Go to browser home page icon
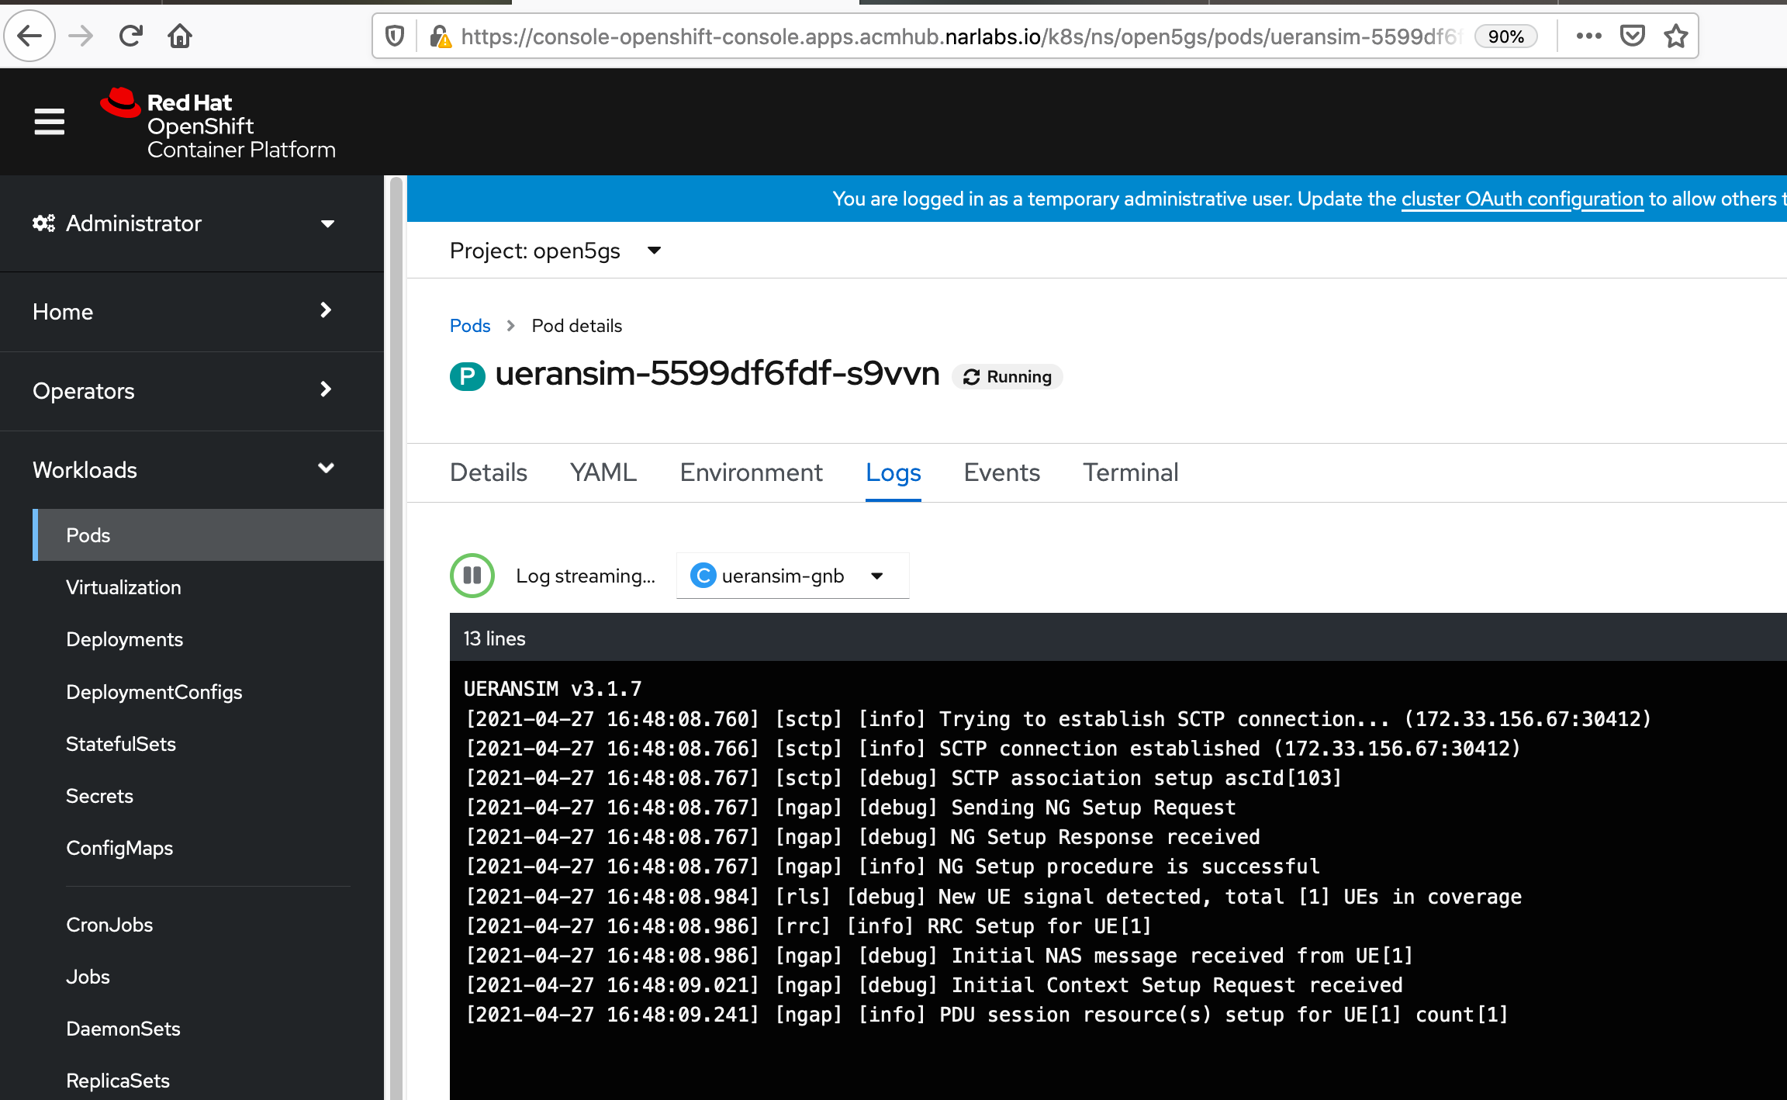The width and height of the screenshot is (1787, 1100). (x=180, y=36)
